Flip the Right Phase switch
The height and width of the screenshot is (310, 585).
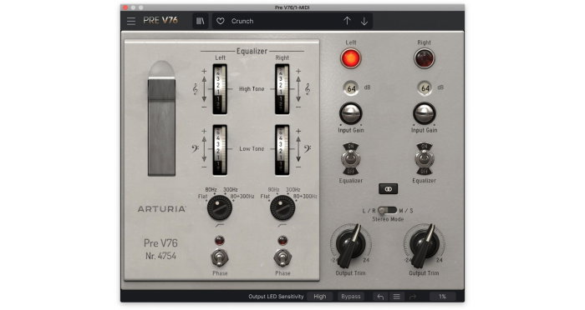click(282, 257)
